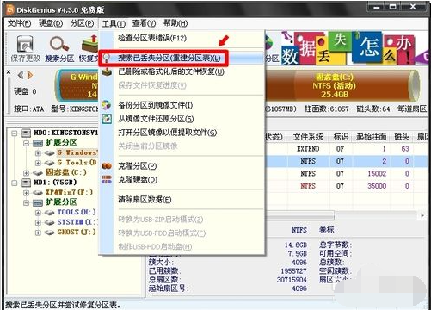Select TOOLS(H:) in the tree
This screenshot has height=310, width=431.
[77, 212]
